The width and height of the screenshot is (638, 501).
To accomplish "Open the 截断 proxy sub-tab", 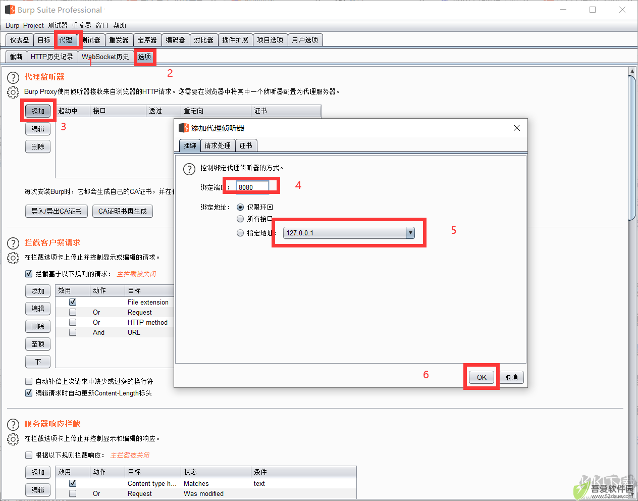I will pos(16,57).
